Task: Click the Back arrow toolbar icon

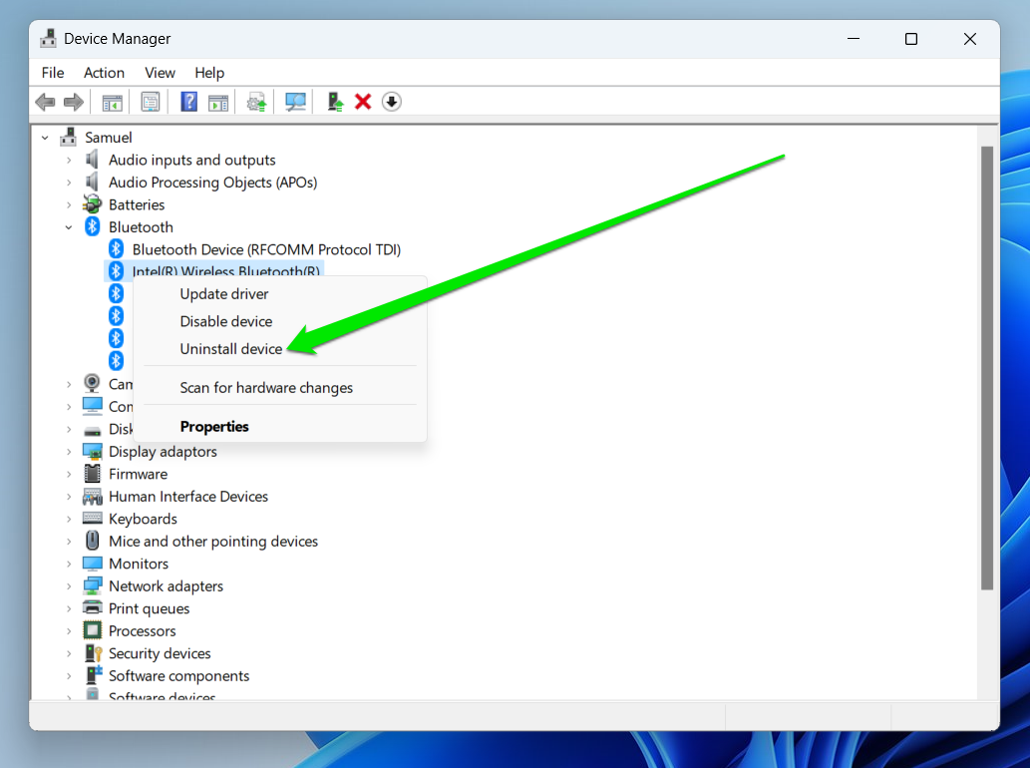Action: [x=45, y=102]
